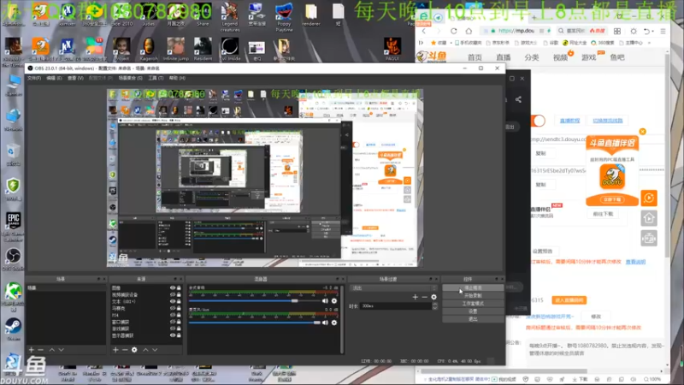Add a new source with plus icon
This screenshot has width=684, height=385.
pyautogui.click(x=115, y=350)
